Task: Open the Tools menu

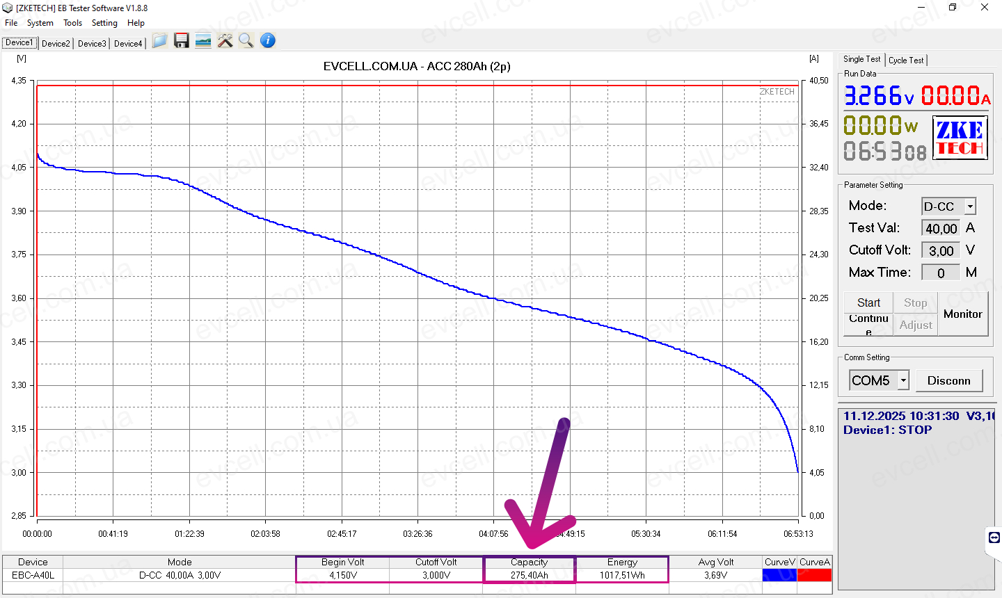Action: 73,23
